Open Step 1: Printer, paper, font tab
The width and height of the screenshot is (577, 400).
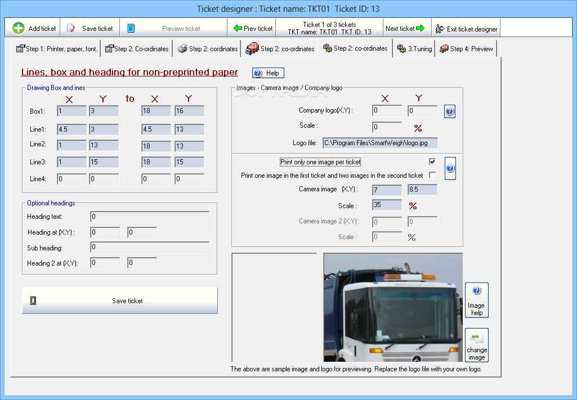tap(56, 48)
